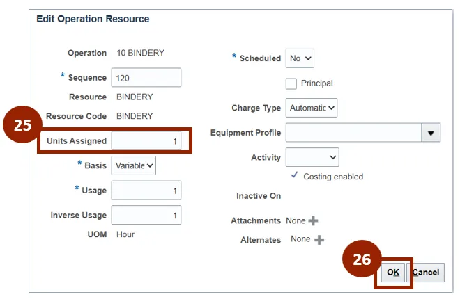The width and height of the screenshot is (460, 299).
Task: Click into the Usage field
Action: point(146,191)
